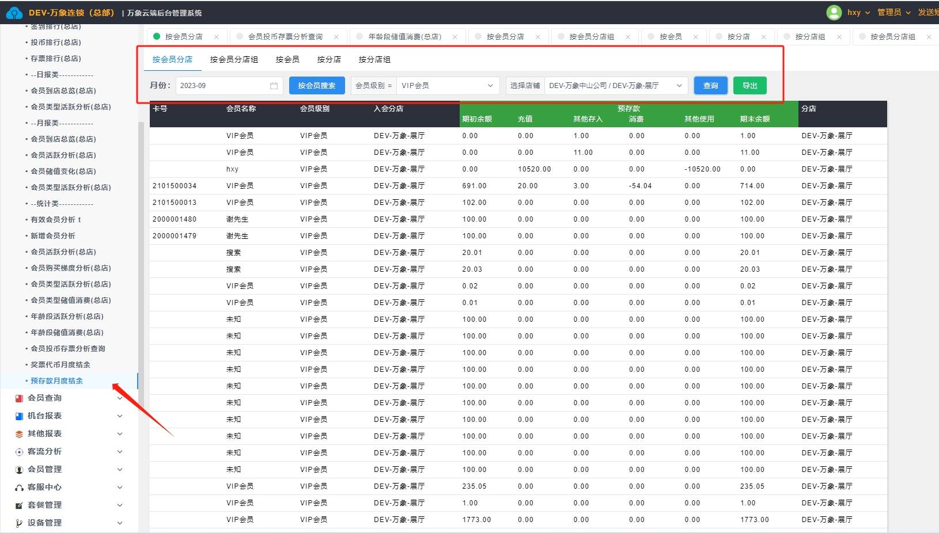
Task: Close the 按会员 page tab
Action: point(696,37)
